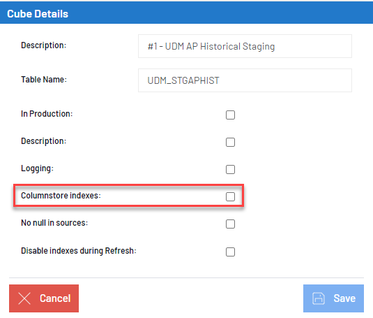Click the floppy disk icon in Save button

[x=319, y=298]
